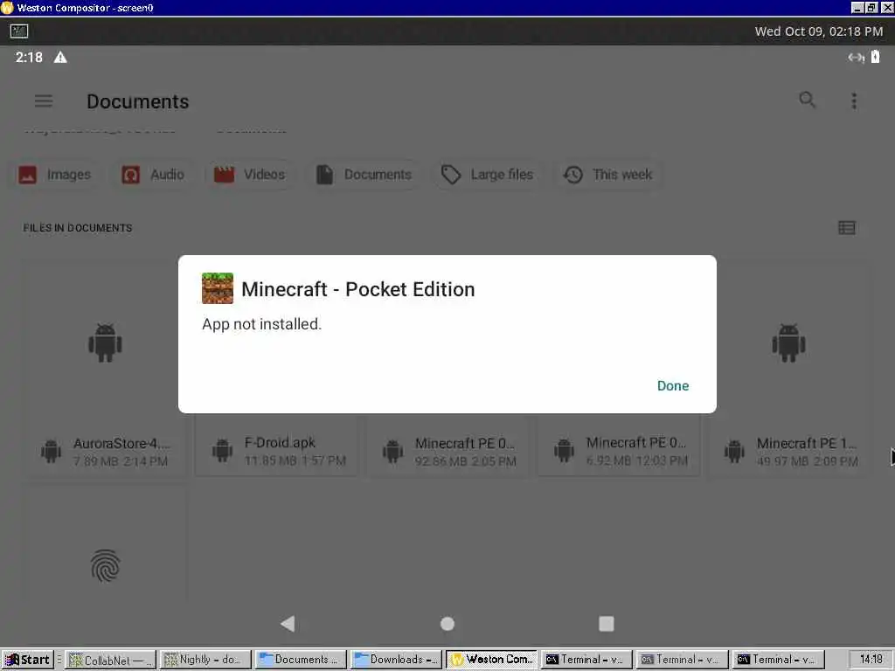Select the Weston Compositor taskbar button

[x=491, y=660]
